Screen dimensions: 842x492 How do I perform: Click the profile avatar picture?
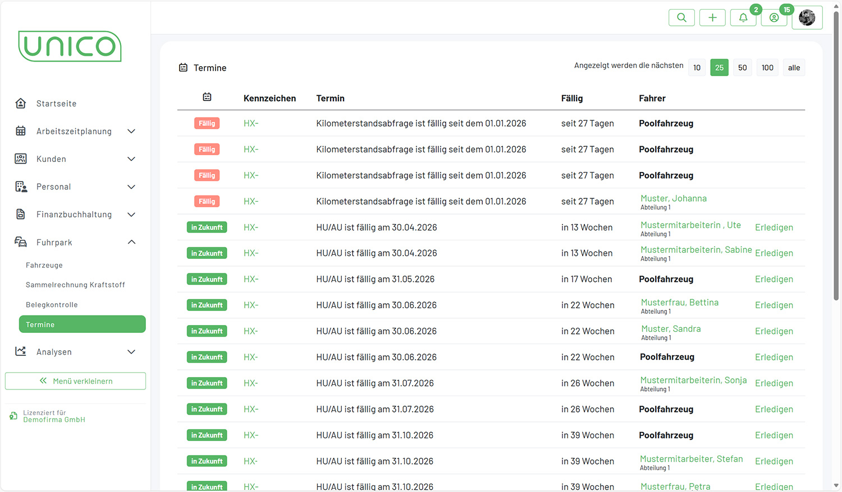pyautogui.click(x=807, y=17)
